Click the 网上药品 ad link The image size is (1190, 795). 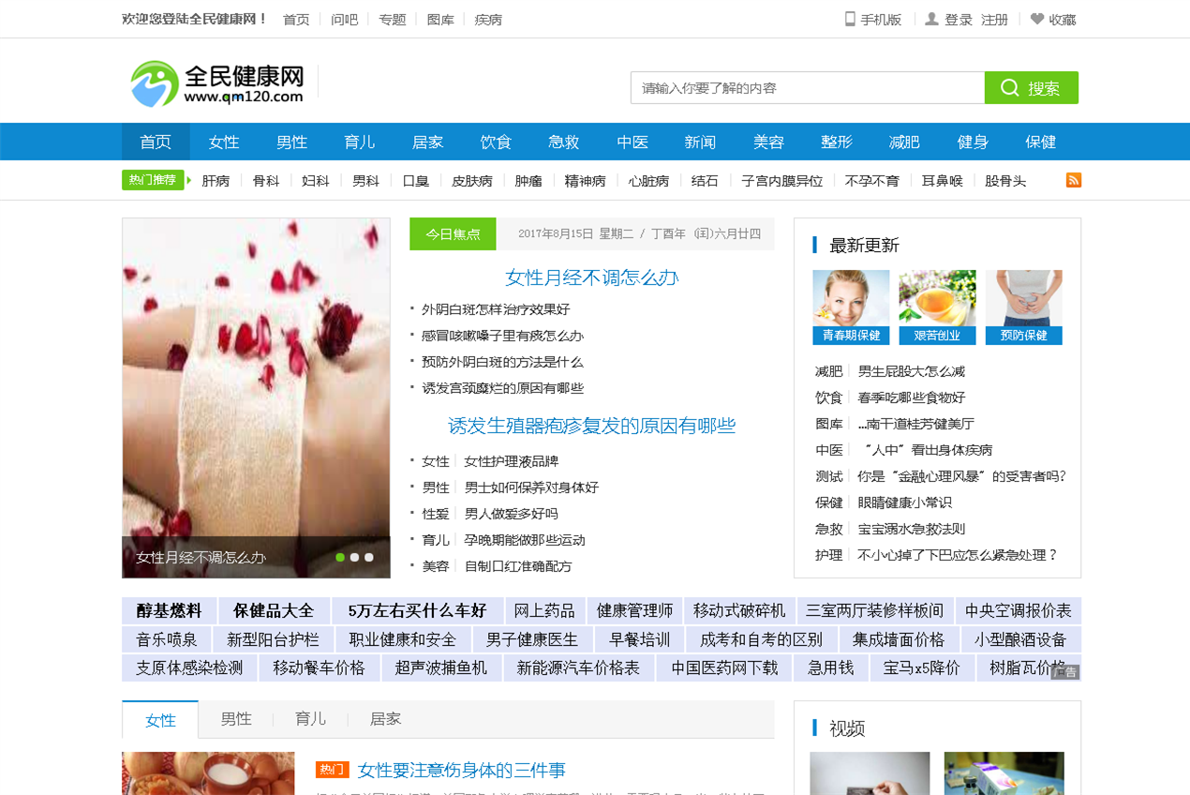(x=545, y=611)
